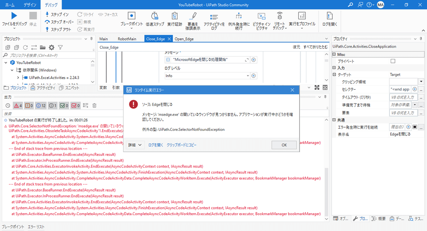
Task: Click OK in runtime error dialog
Action: (284, 145)
